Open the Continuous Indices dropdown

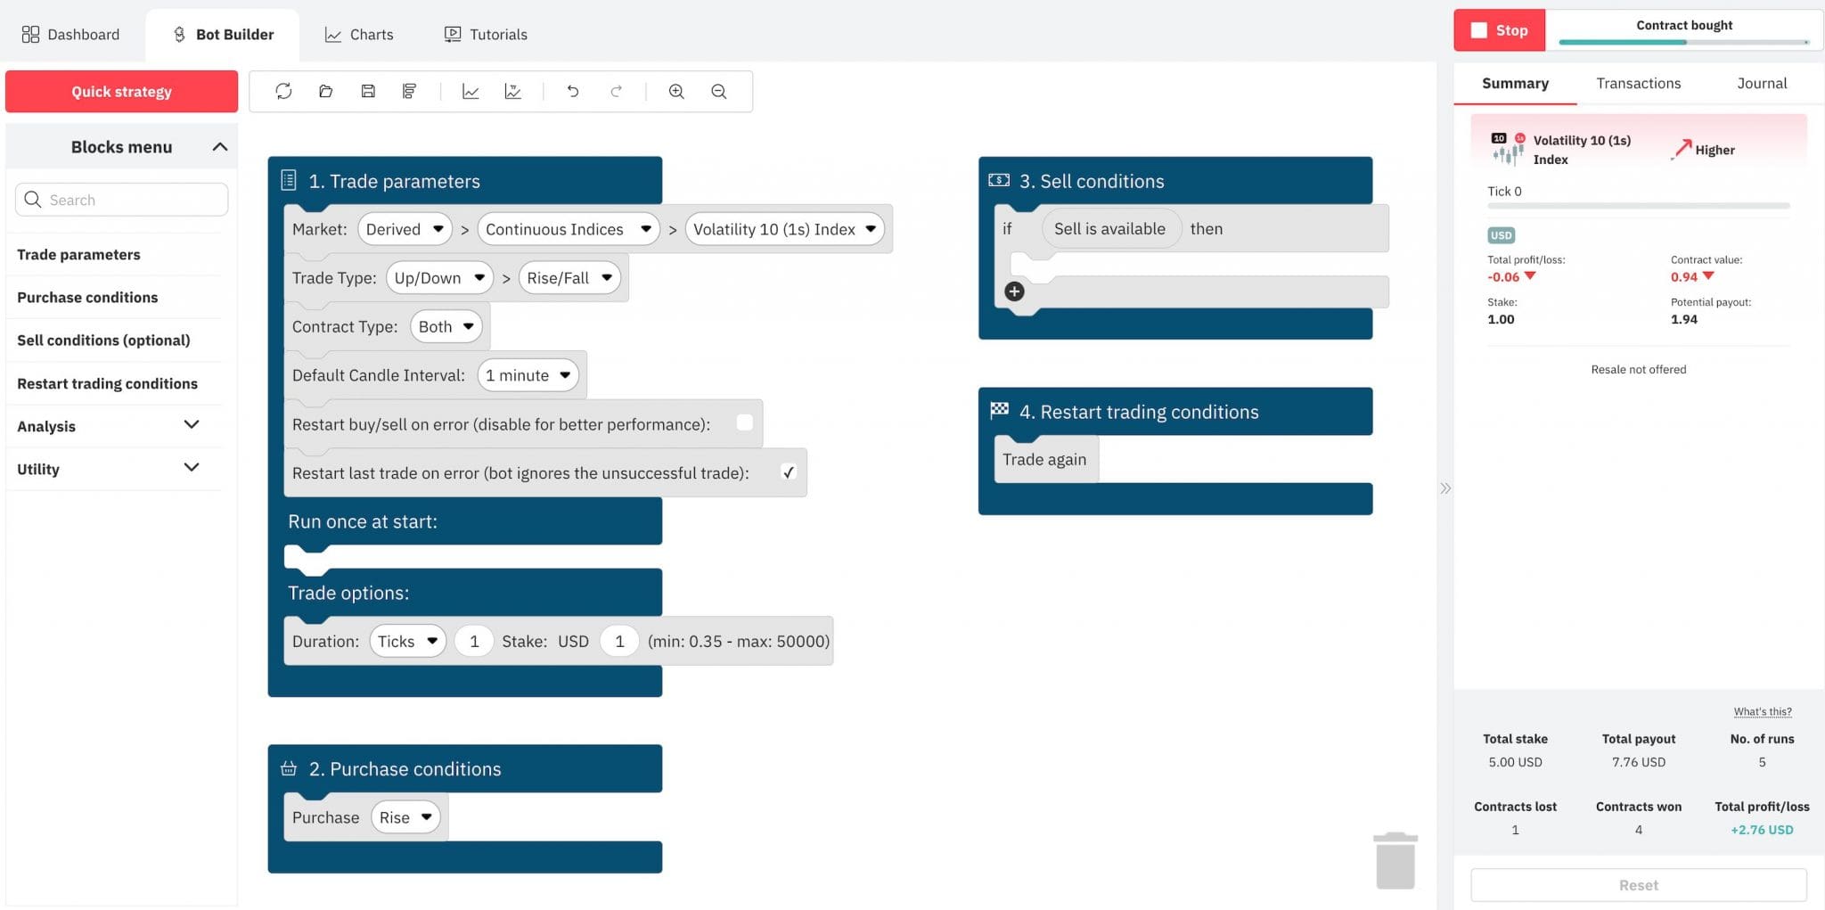[569, 229]
